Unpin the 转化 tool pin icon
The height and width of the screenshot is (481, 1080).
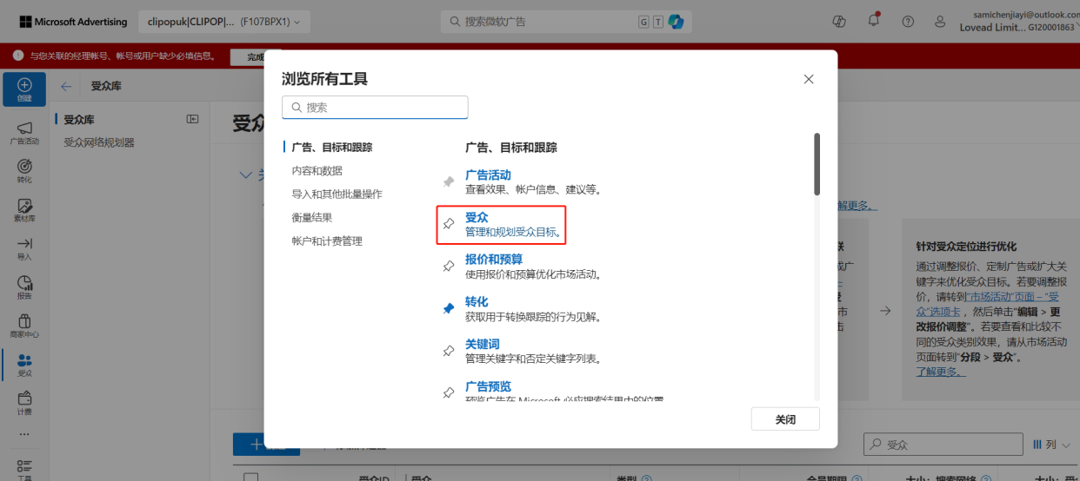coord(449,308)
